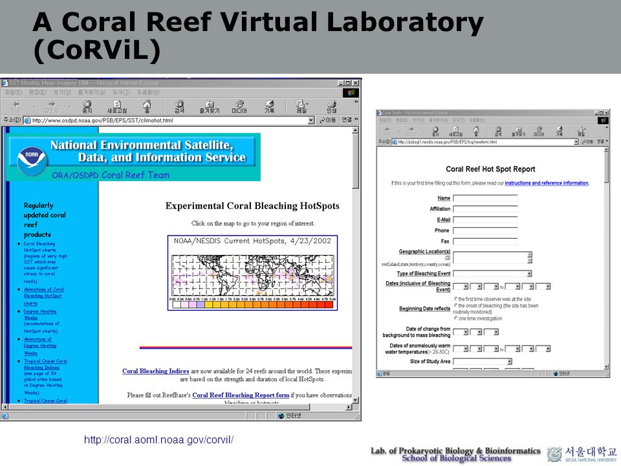This screenshot has width=621, height=466.
Task: Select 'the first time observer was at the site'
Action: (x=456, y=299)
